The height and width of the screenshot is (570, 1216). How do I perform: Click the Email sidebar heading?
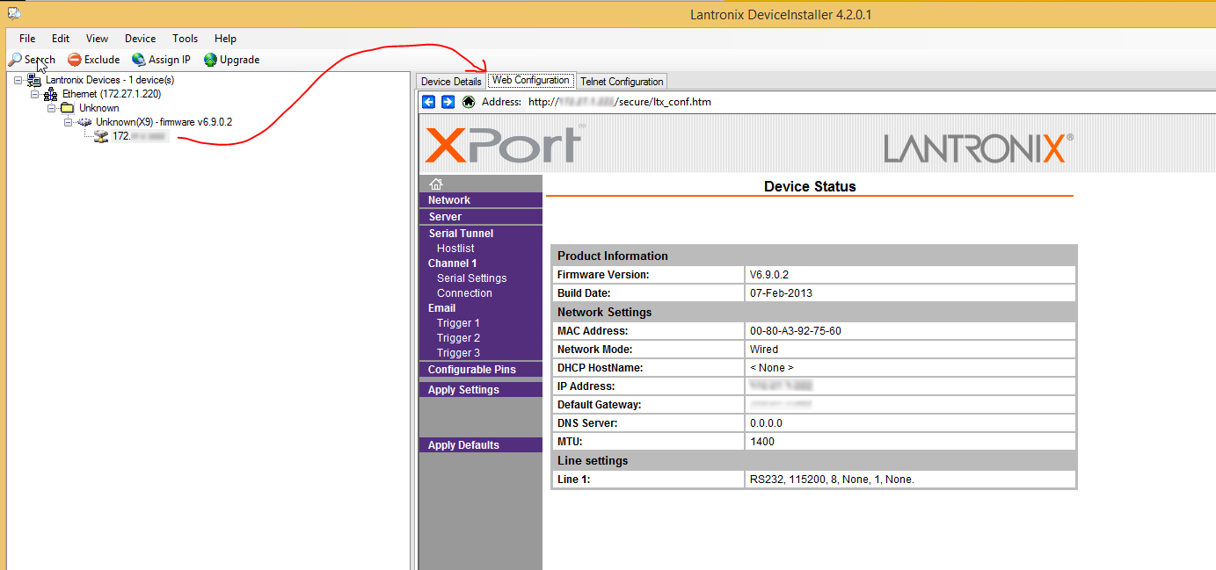point(442,308)
